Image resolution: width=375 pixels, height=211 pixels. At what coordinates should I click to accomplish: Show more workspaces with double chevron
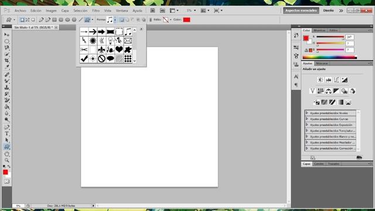click(x=341, y=11)
